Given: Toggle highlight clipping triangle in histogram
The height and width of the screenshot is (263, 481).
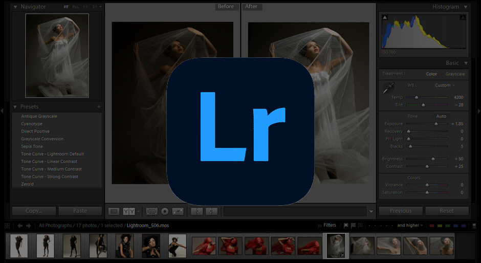Looking at the screenshot, I should (x=463, y=17).
